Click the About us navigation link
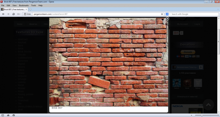The image size is (220, 117). tap(33, 24)
